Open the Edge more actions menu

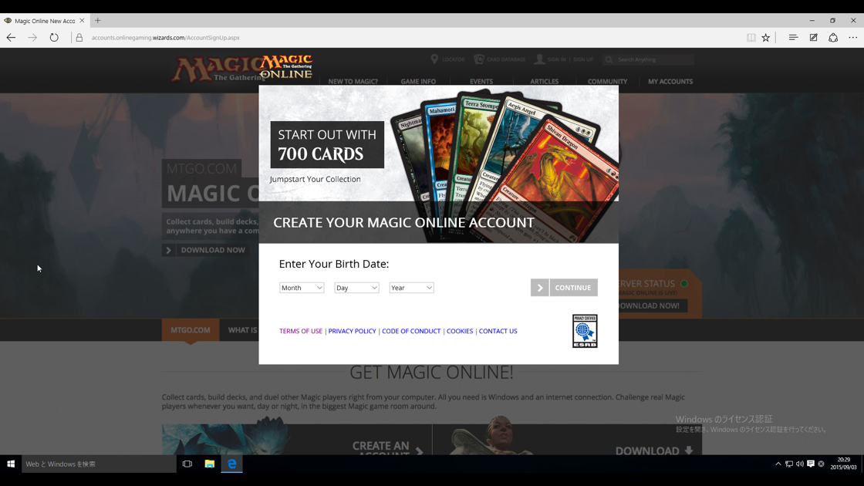(853, 38)
